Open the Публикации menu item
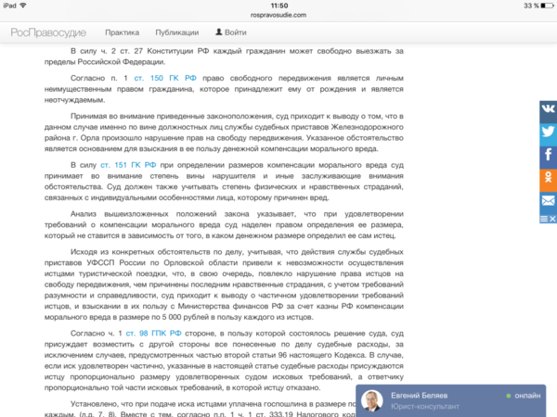This screenshot has width=557, height=417. pos(177,32)
